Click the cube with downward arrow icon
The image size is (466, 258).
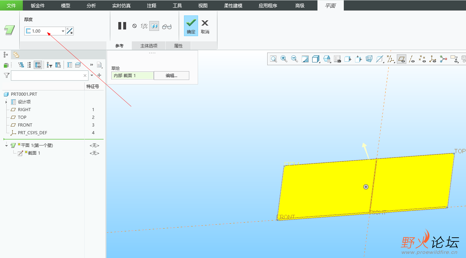pos(359,59)
